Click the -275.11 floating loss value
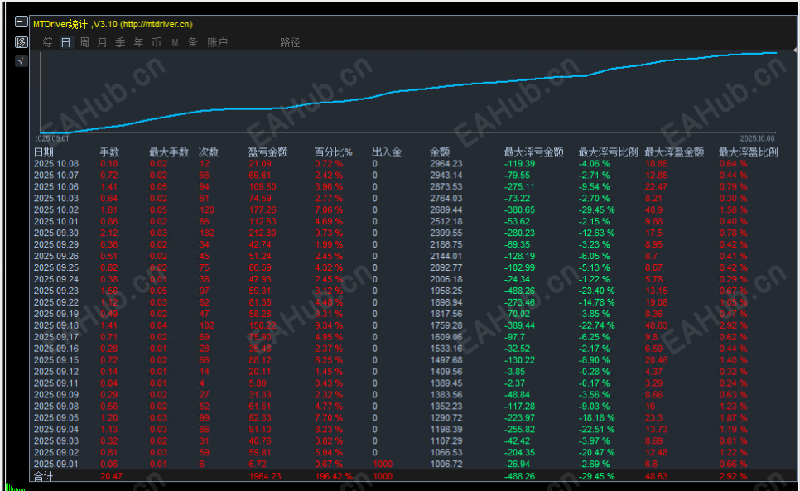The height and width of the screenshot is (491, 800). [519, 186]
